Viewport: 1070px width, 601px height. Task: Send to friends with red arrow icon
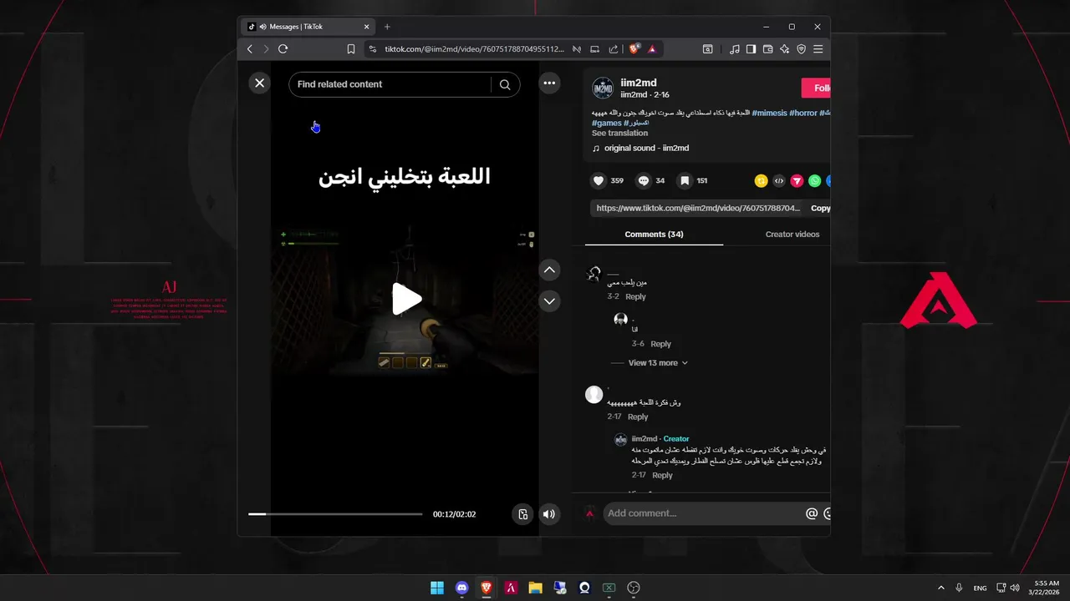click(x=797, y=180)
